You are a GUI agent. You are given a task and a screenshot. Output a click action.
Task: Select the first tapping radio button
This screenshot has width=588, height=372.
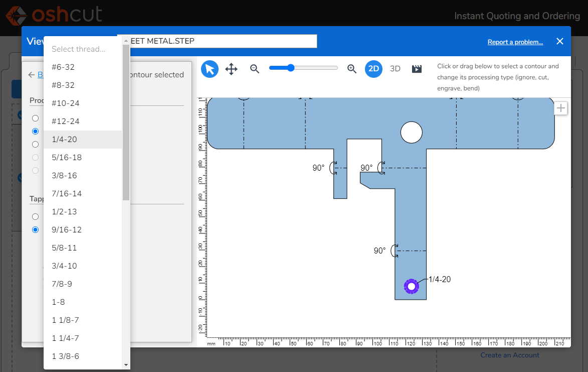tap(35, 216)
